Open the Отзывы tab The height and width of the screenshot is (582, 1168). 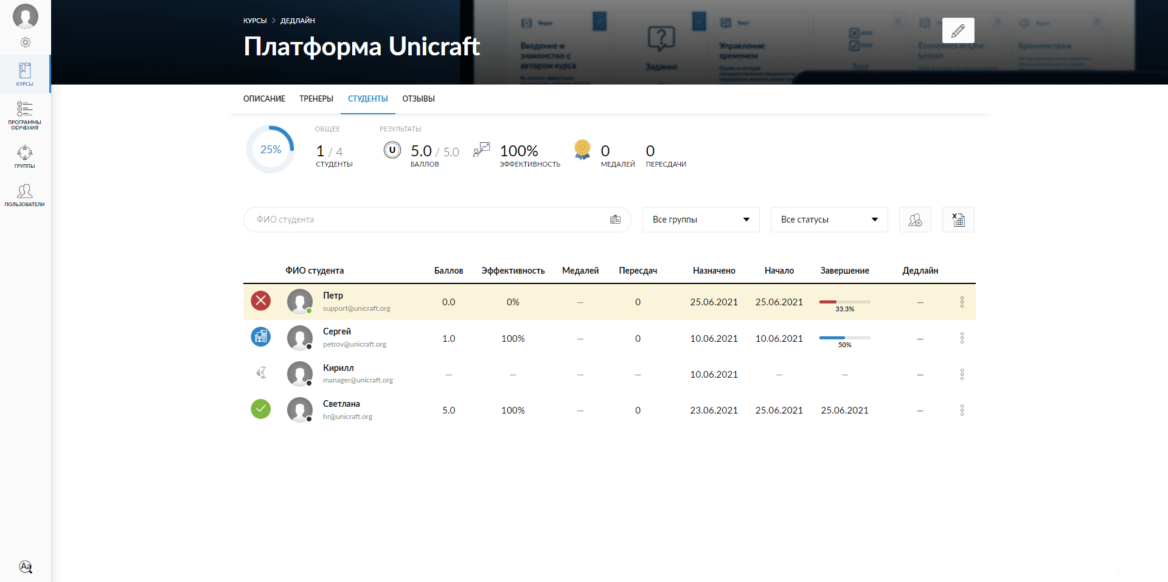point(418,99)
